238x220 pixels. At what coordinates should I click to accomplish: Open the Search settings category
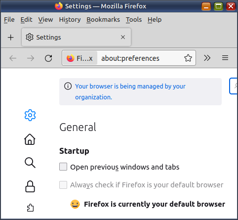coord(30,163)
